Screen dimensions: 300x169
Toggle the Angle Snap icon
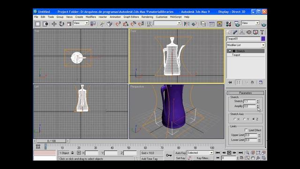[x=126, y=24]
